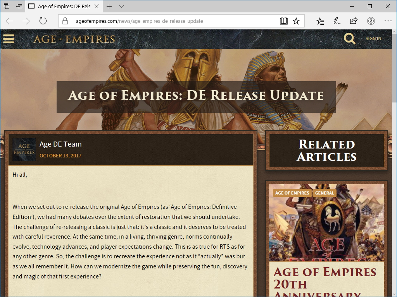
Task: Open the 20th Anniversary article image
Action: pos(326,223)
